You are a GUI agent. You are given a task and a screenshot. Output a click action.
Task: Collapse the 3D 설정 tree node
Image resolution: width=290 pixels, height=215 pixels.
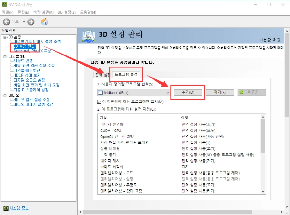[x=5, y=37]
